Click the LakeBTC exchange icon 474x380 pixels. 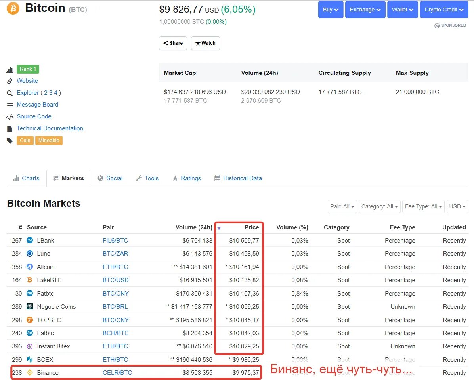pos(30,280)
